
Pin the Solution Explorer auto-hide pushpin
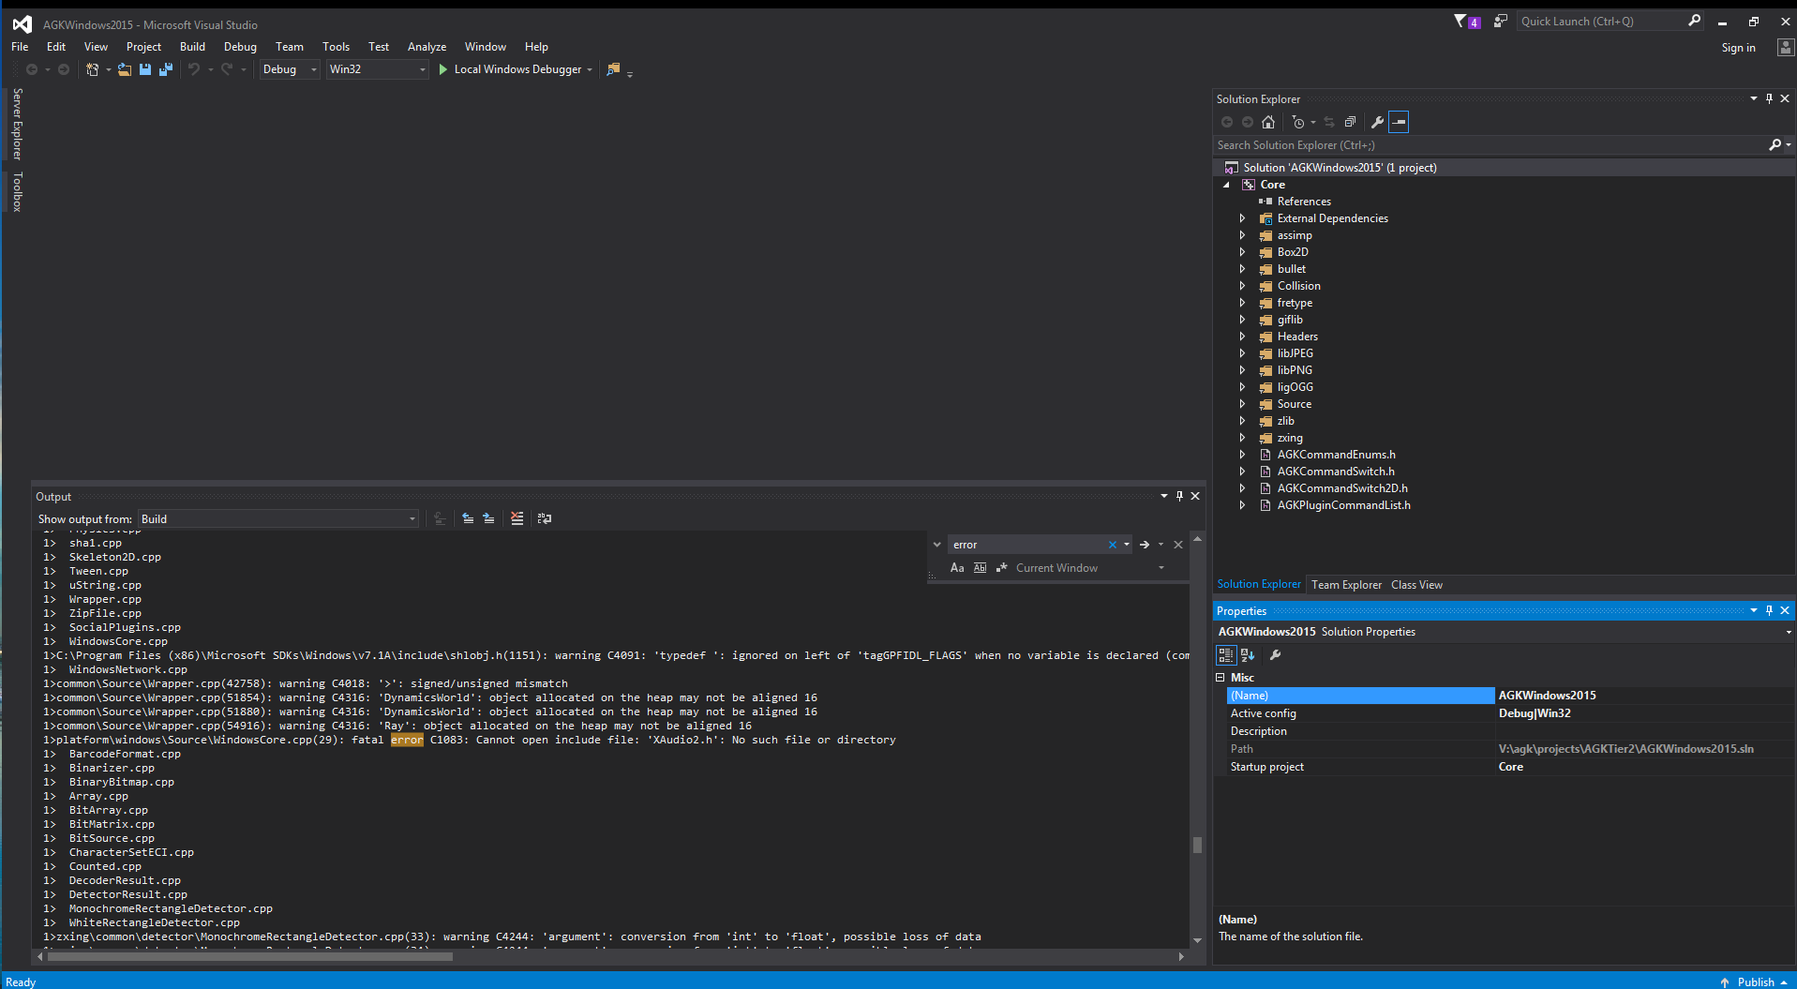[x=1770, y=98]
